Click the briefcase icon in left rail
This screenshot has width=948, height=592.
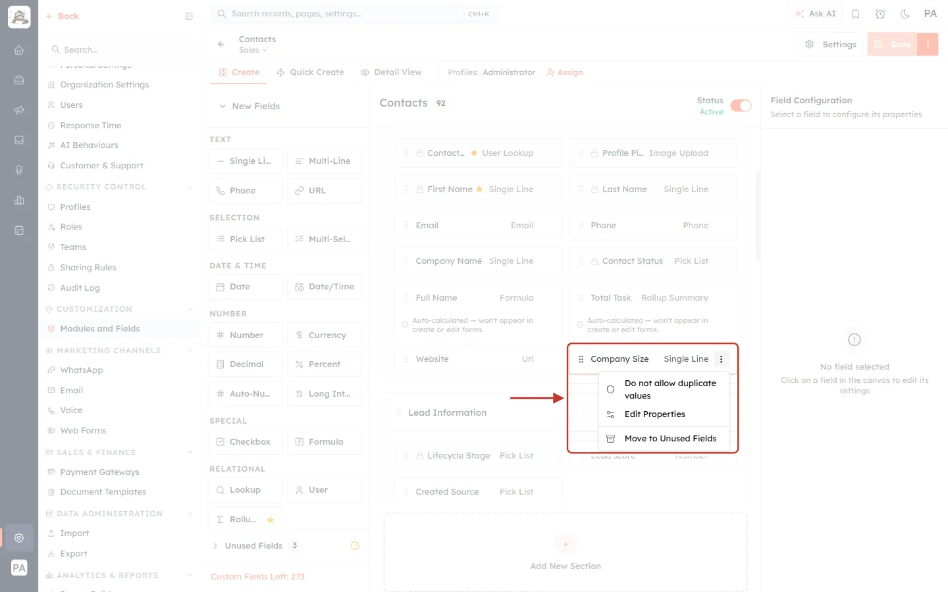pos(19,80)
